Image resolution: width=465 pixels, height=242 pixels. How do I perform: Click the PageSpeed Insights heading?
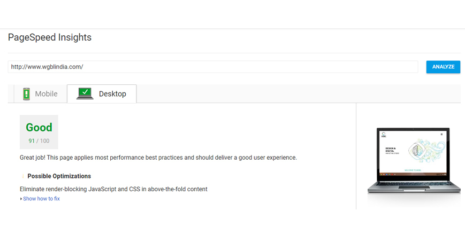click(50, 37)
